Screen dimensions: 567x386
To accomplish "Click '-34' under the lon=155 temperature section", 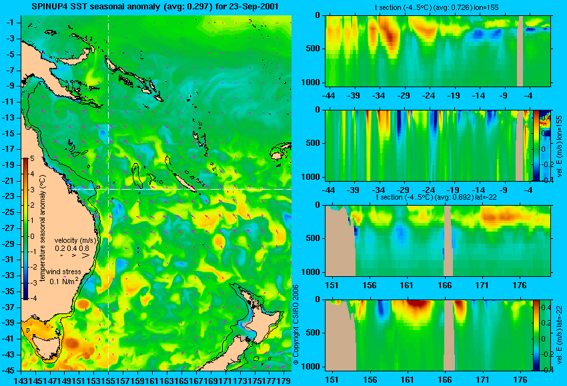I will (x=379, y=96).
